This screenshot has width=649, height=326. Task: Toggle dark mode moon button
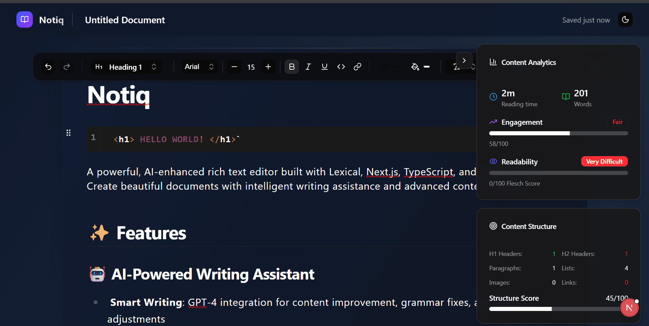coord(625,20)
